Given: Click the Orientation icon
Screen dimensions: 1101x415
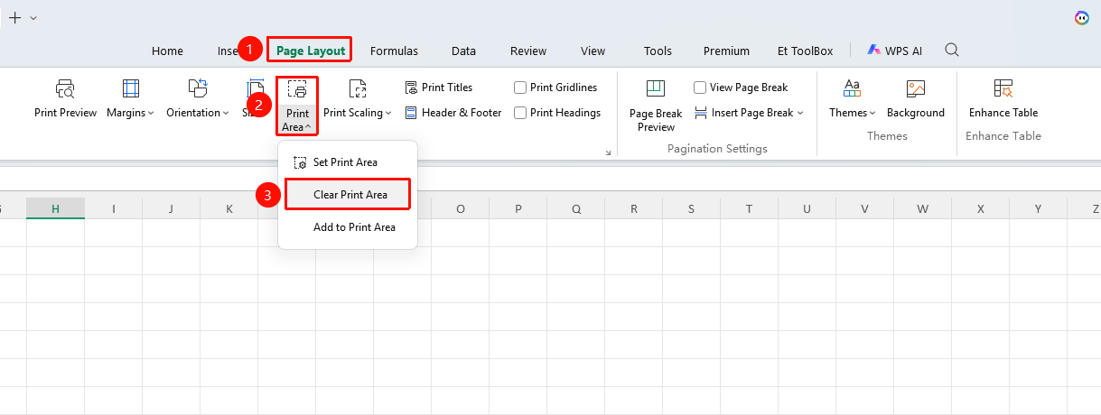Looking at the screenshot, I should [197, 88].
